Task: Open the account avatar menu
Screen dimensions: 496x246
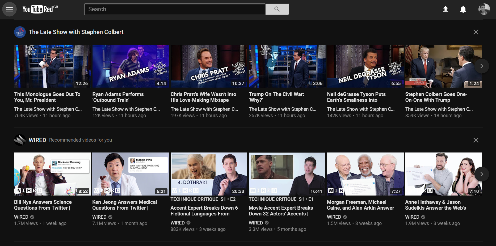Action: click(484, 9)
